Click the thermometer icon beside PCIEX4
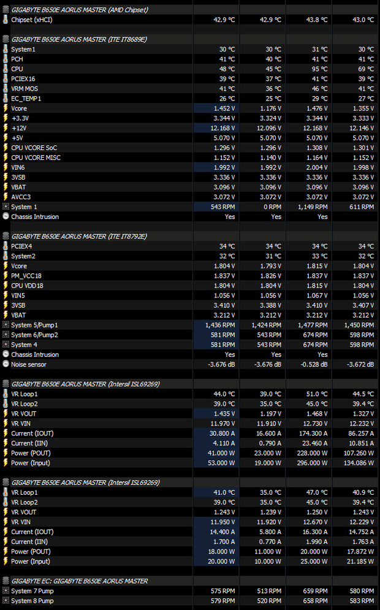The width and height of the screenshot is (380, 610). pos(6,246)
